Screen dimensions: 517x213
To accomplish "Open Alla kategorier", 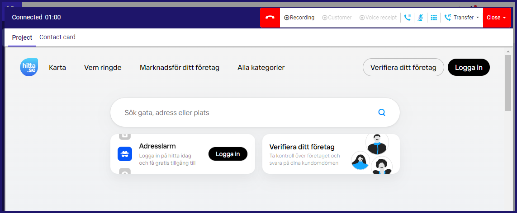I will tap(261, 68).
